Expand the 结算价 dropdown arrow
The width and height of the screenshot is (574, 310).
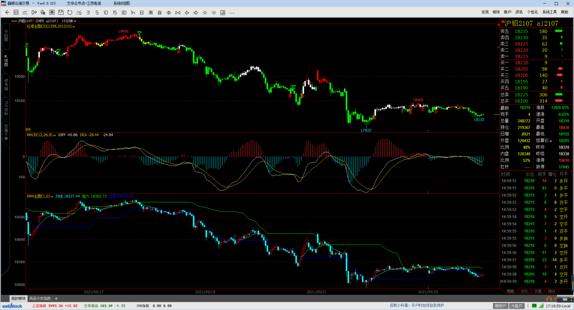coord(551,141)
